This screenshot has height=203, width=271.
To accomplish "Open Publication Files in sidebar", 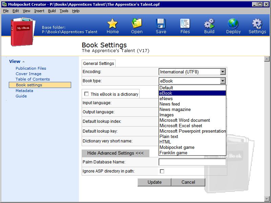I will tap(31, 68).
